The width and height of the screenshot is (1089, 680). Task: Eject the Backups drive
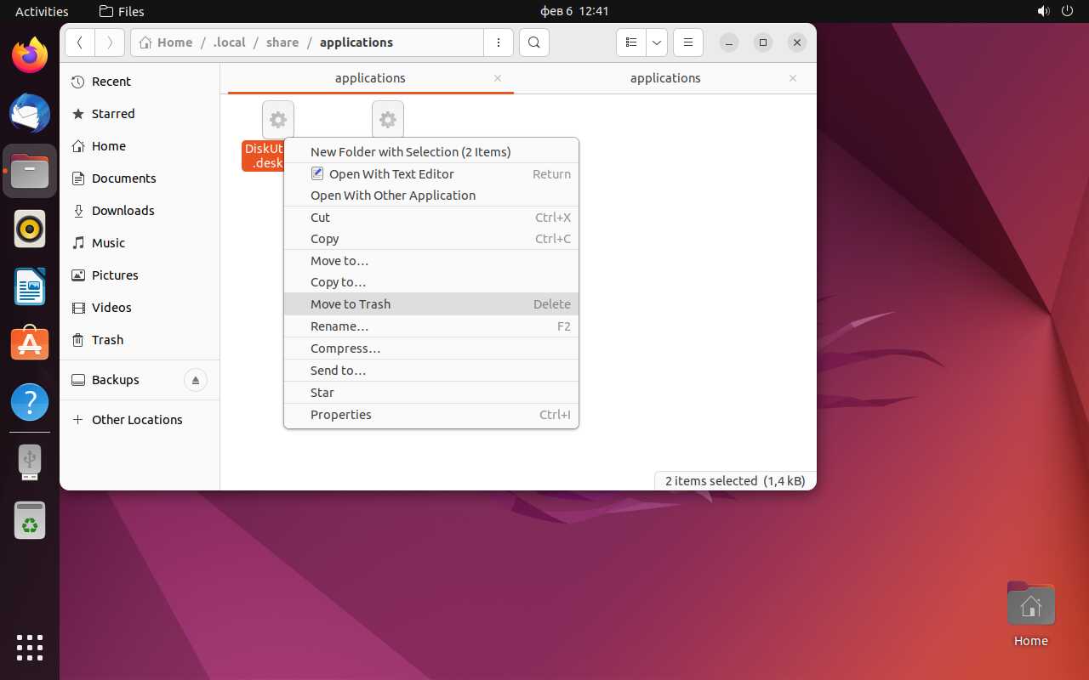196,380
